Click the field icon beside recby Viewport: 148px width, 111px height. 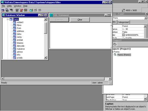(15, 37)
